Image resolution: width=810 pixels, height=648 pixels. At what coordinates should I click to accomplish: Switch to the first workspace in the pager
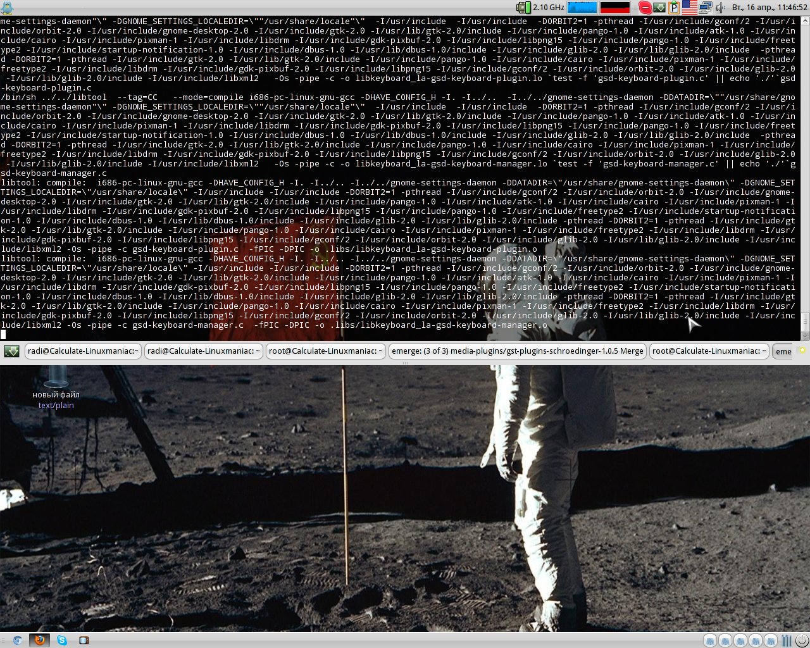click(710, 640)
